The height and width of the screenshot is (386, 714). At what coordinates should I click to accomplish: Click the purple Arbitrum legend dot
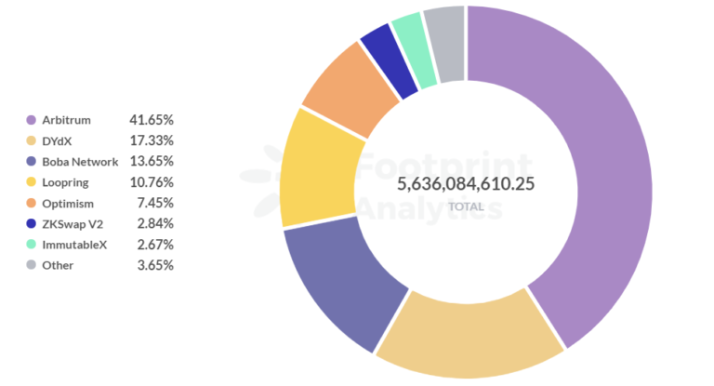pos(32,120)
